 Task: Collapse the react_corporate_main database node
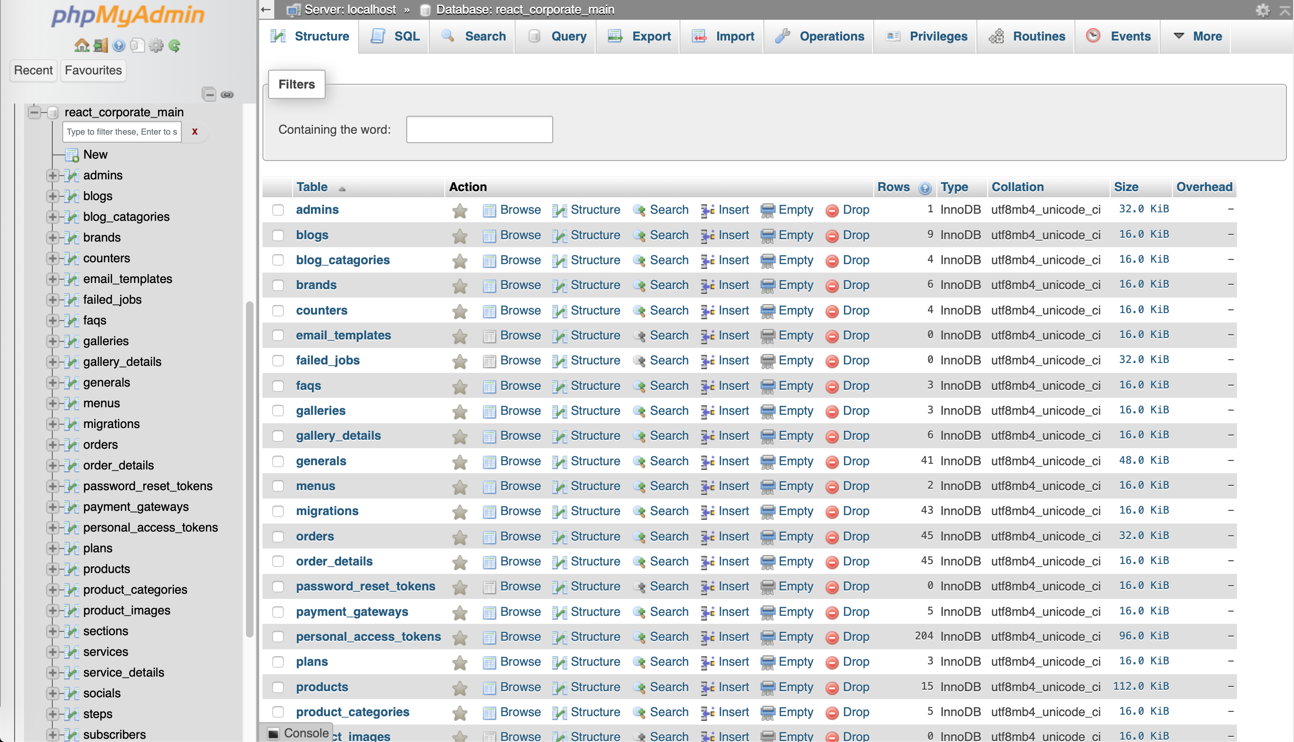(x=34, y=112)
